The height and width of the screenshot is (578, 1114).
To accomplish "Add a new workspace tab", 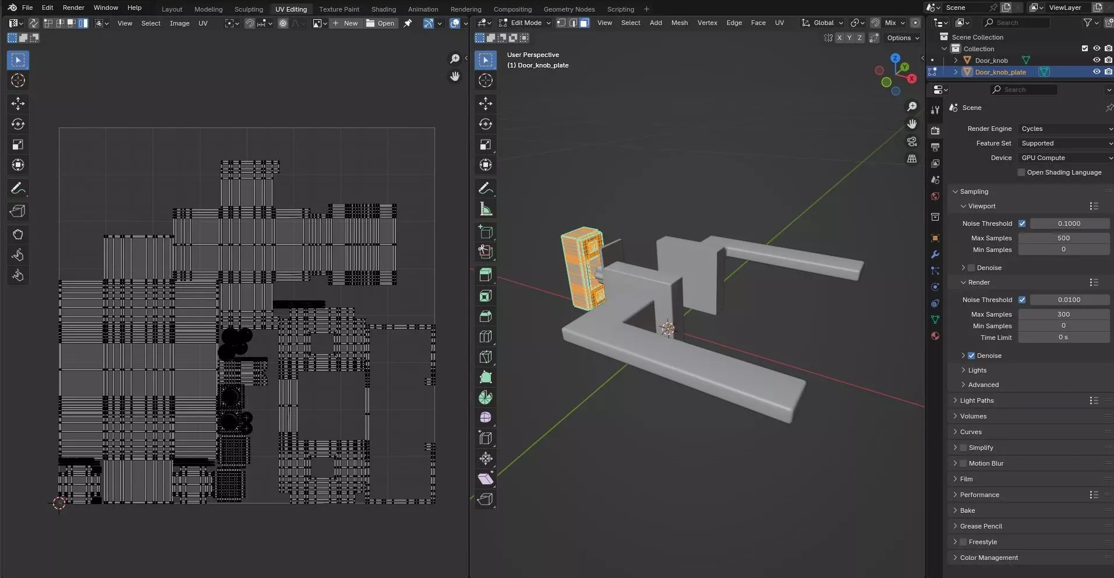I will pyautogui.click(x=646, y=9).
